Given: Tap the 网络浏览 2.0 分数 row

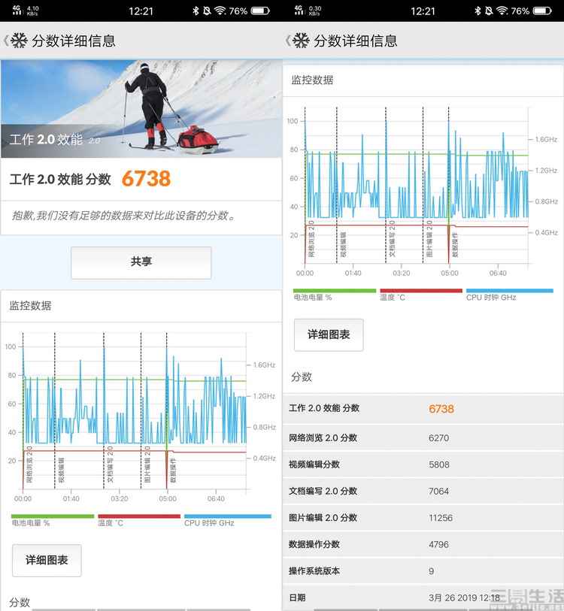Looking at the screenshot, I should click(423, 438).
